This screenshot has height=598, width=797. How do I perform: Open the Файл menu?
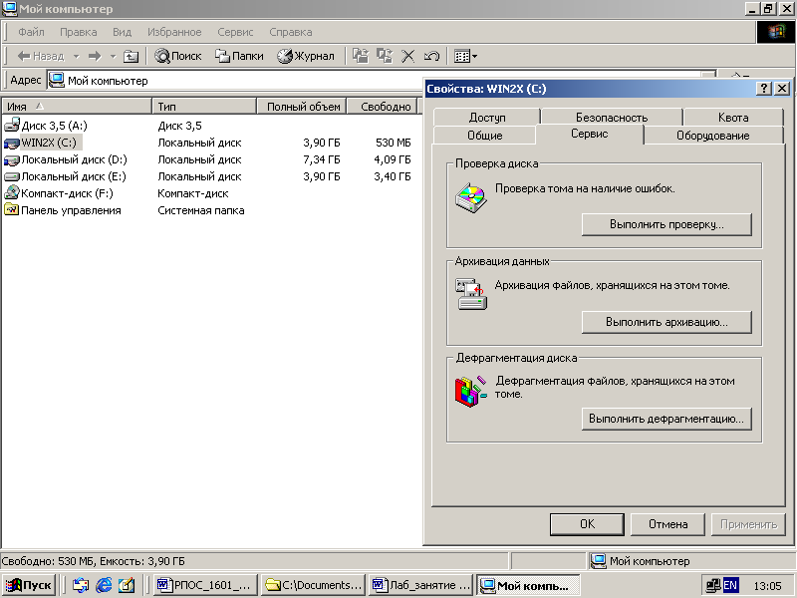pos(31,32)
